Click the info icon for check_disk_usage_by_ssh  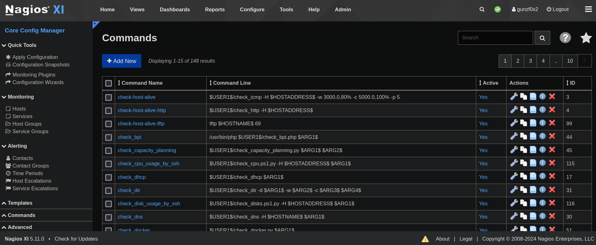coord(542,203)
